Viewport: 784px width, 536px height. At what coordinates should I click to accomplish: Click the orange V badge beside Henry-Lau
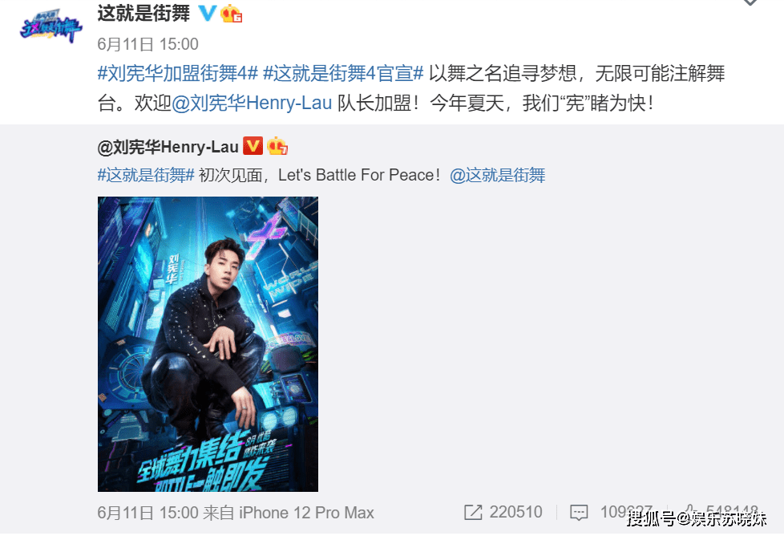coord(253,146)
